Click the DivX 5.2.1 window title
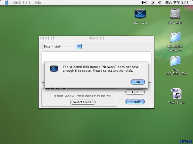This screenshot has width=193, height=144. pos(96,38)
